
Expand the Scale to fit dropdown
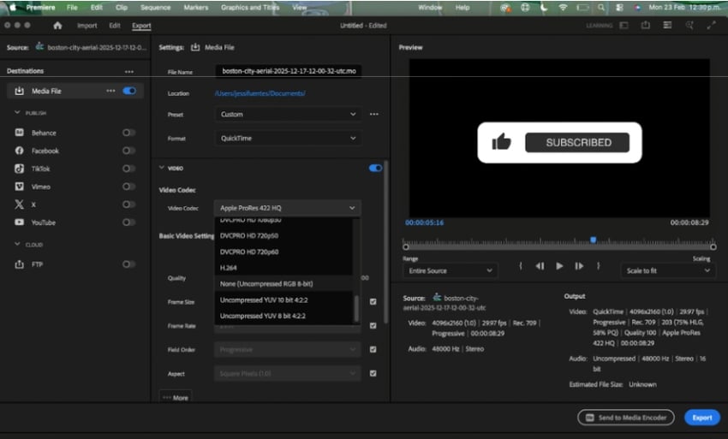(667, 270)
